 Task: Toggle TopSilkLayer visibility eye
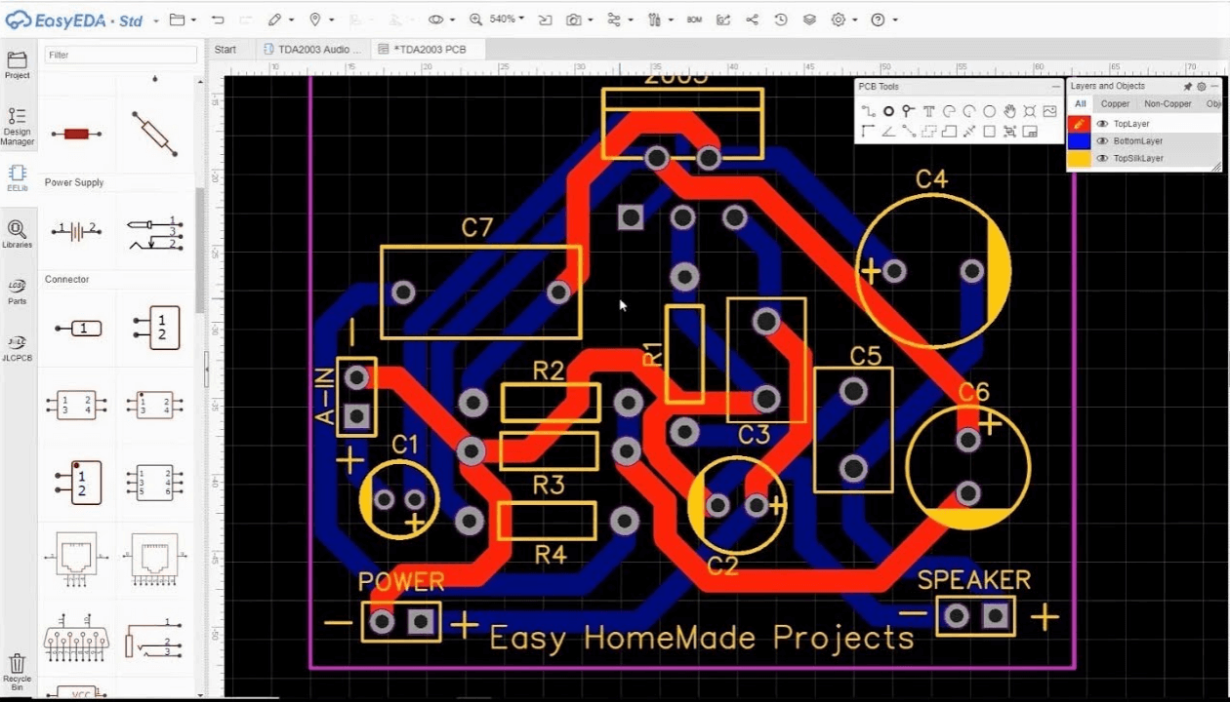click(x=1102, y=158)
